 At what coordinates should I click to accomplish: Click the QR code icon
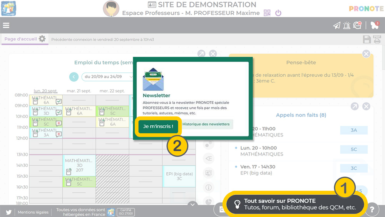[x=267, y=13]
